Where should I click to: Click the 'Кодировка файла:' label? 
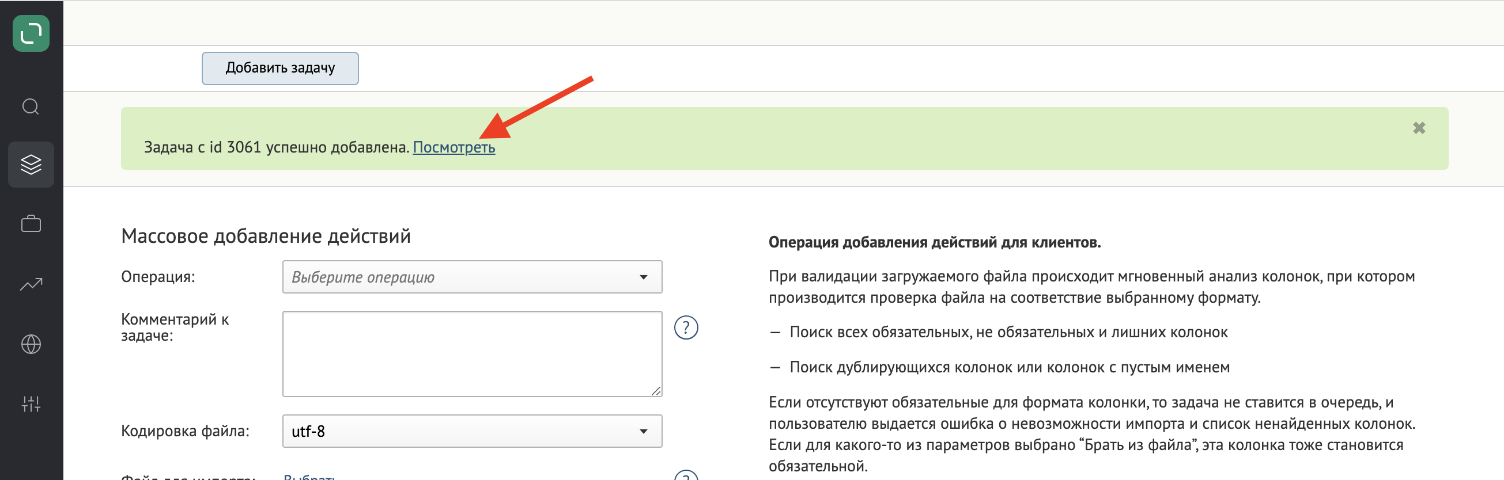185,431
